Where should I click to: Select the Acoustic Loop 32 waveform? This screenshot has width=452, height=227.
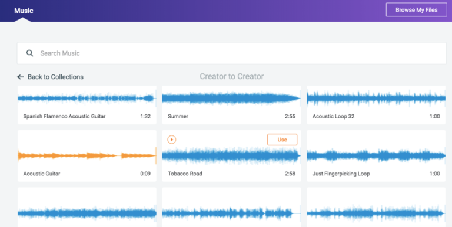pos(376,99)
